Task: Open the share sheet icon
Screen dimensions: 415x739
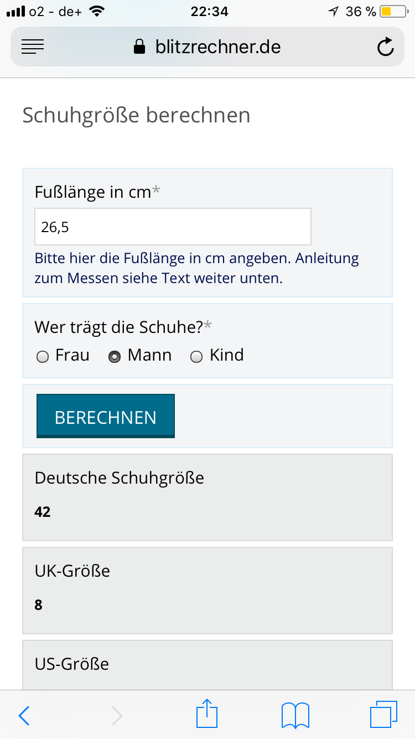Action: click(x=207, y=714)
